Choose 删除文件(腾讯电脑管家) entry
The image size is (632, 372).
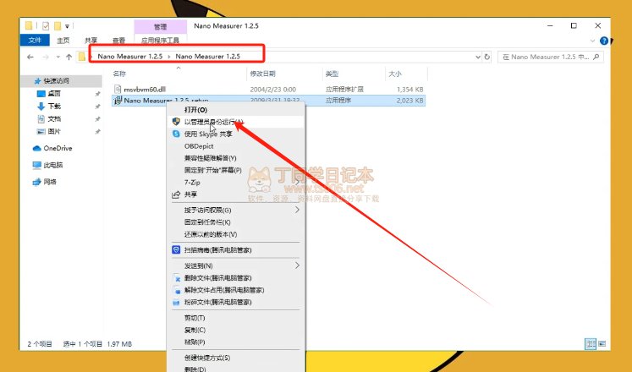tap(236, 278)
